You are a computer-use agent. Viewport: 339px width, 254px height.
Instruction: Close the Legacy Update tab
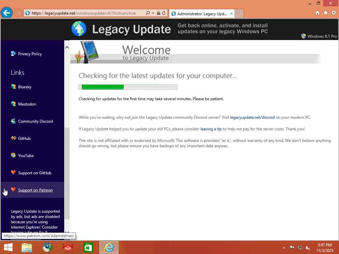click(x=231, y=14)
